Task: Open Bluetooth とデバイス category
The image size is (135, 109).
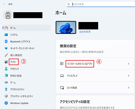Action: [27, 41]
